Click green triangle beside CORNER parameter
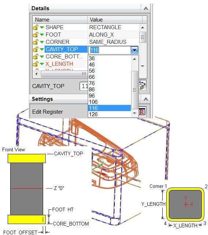This screenshot has width=208, height=235. pos(42,42)
